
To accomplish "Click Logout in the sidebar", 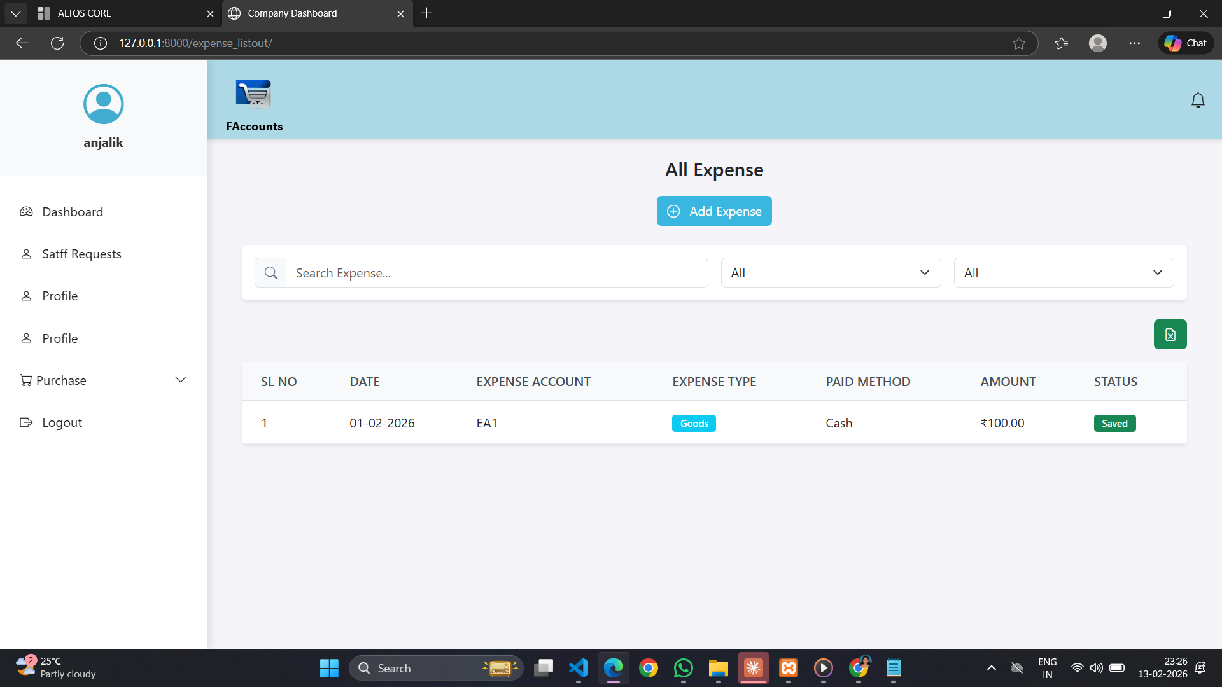I will tap(62, 422).
